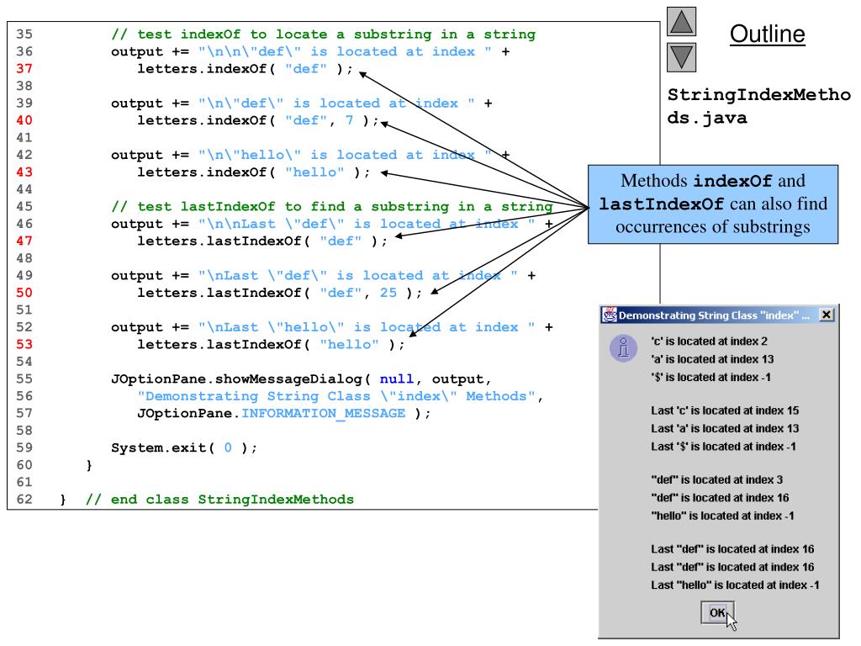The width and height of the screenshot is (861, 646).
Task: Click the information icon in the dialog
Action: click(624, 348)
